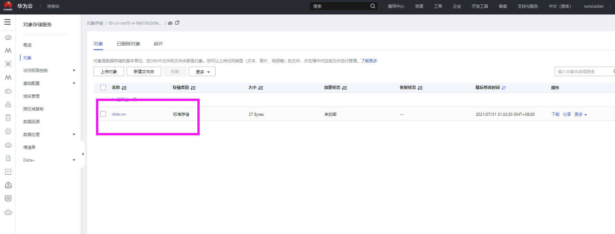Open 数据回源 in side navigation
Image resolution: width=615 pixels, height=234 pixels.
coord(31,122)
